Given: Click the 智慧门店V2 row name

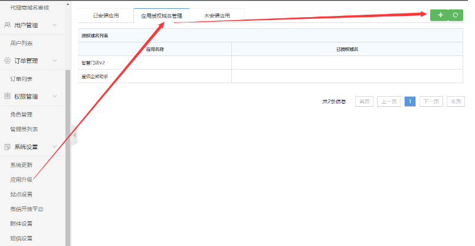Looking at the screenshot, I should (x=93, y=63).
